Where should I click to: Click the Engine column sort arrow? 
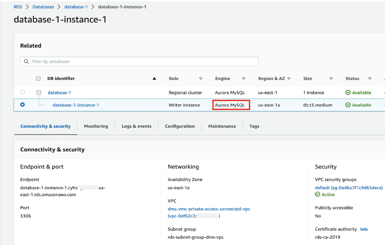pos(244,78)
